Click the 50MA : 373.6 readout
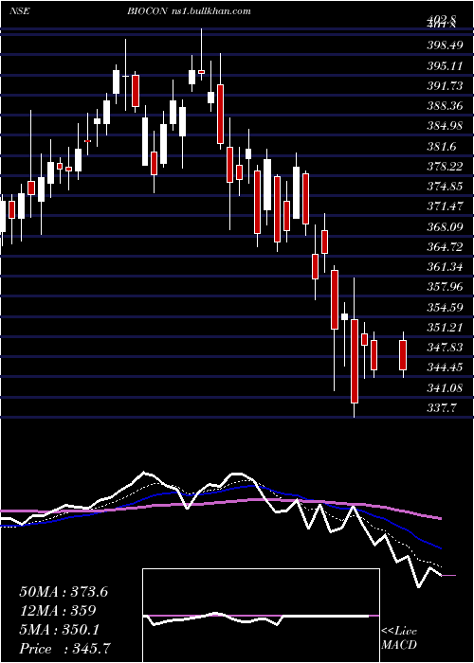The image size is (474, 663). 64,592
